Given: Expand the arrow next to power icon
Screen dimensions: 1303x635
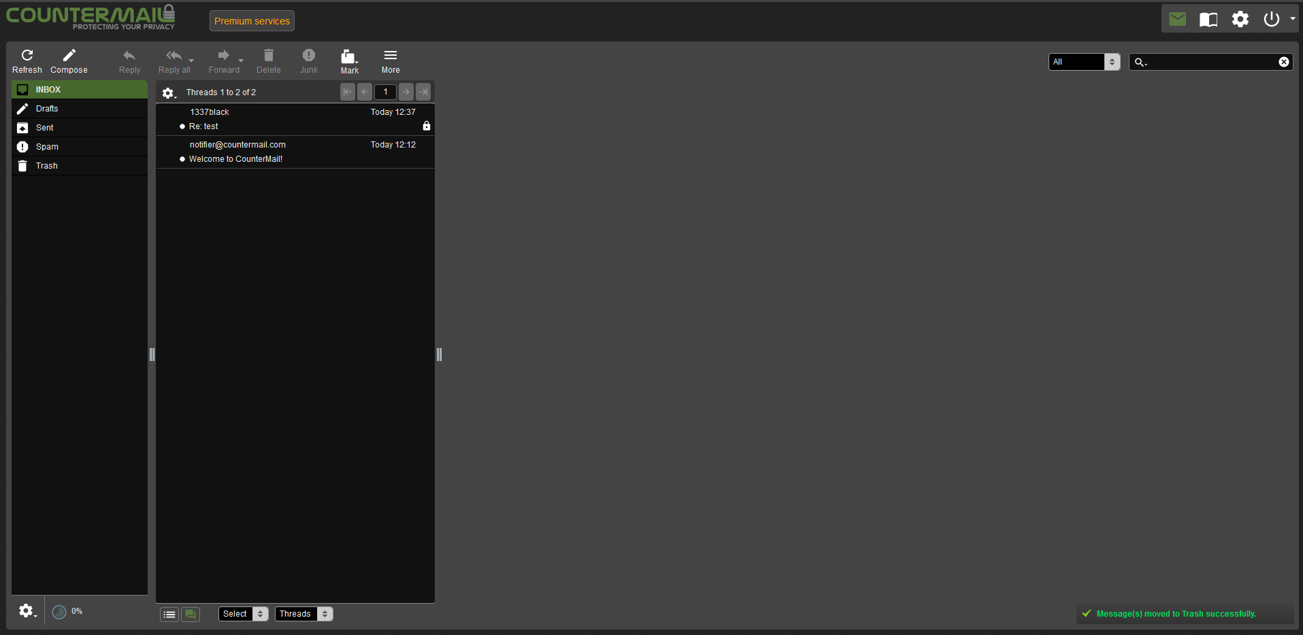Looking at the screenshot, I should (x=1292, y=19).
